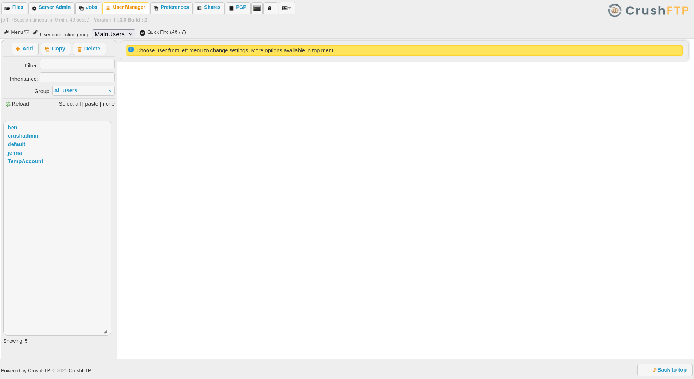The width and height of the screenshot is (694, 379).
Task: Open the Group dropdown showing All Users
Action: tap(83, 90)
